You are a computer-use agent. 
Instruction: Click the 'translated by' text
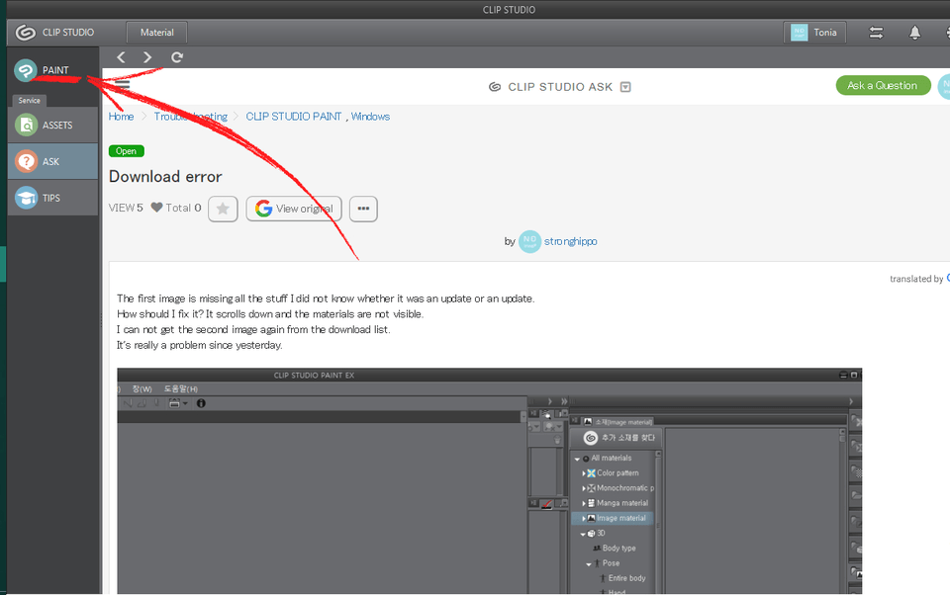[916, 279]
